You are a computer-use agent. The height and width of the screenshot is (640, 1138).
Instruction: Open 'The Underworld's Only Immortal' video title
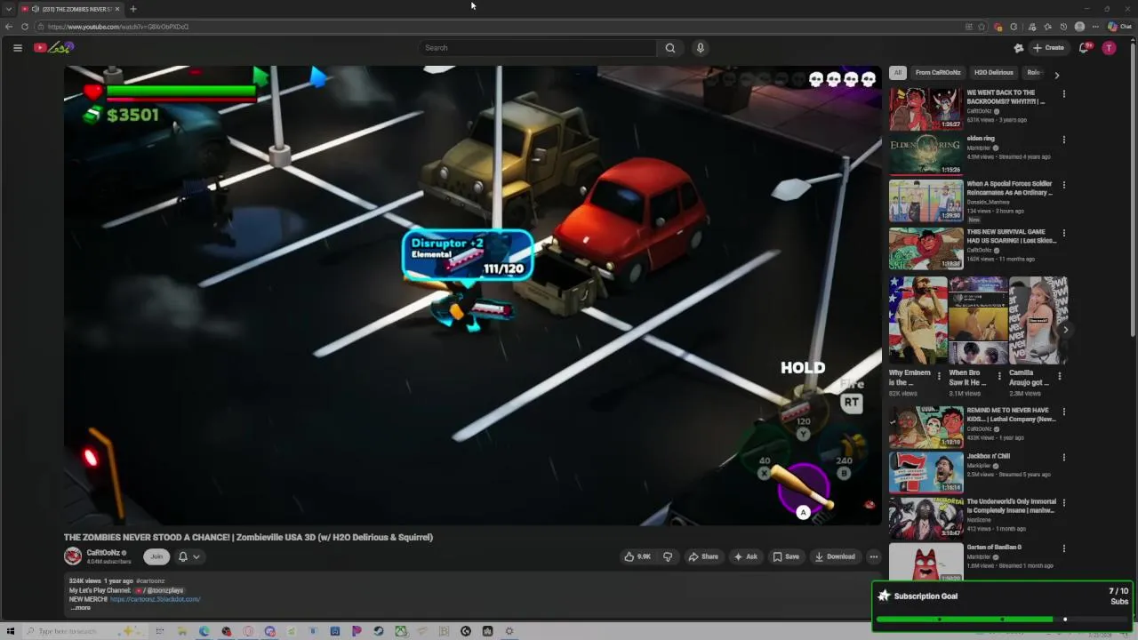[1011, 506]
